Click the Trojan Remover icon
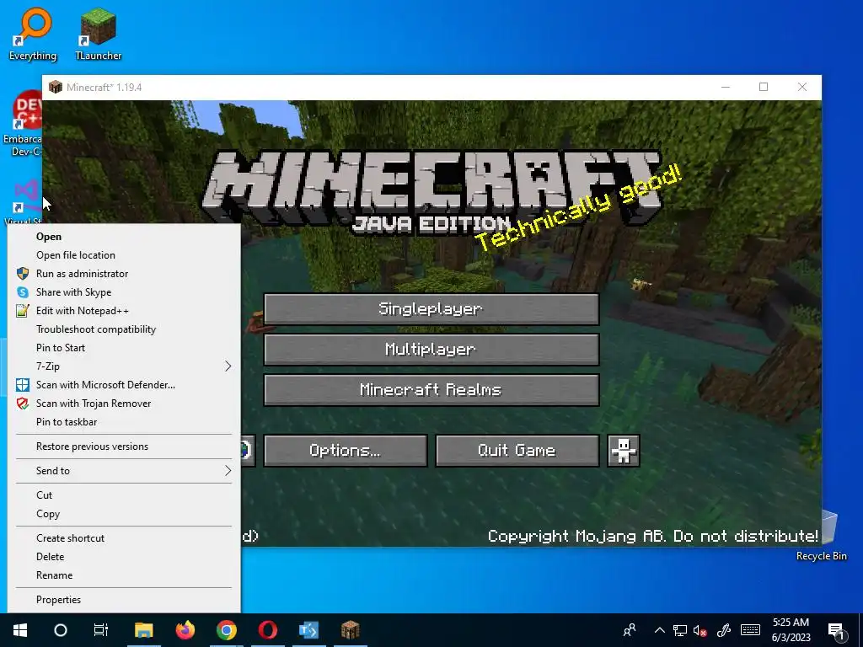Viewport: 863px width, 647px height. (23, 404)
